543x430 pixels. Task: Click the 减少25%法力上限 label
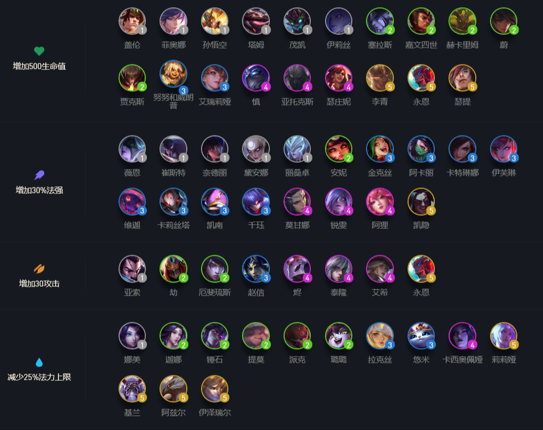click(39, 377)
